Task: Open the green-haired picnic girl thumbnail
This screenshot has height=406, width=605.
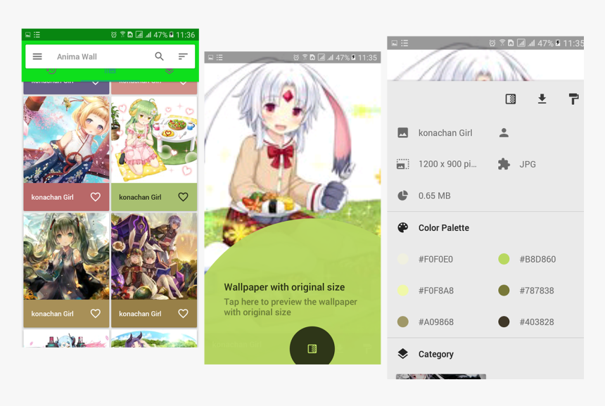Action: (x=154, y=140)
